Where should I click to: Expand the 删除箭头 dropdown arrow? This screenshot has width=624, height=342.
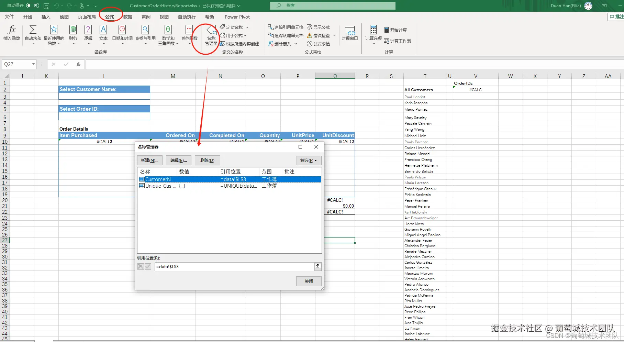pyautogui.click(x=296, y=44)
